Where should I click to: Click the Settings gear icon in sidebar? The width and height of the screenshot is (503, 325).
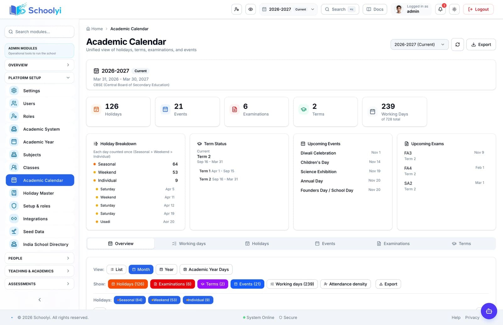pyautogui.click(x=14, y=91)
